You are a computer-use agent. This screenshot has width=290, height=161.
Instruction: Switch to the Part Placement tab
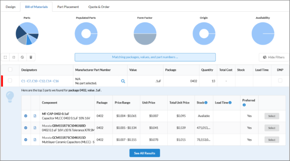pyautogui.click(x=68, y=7)
